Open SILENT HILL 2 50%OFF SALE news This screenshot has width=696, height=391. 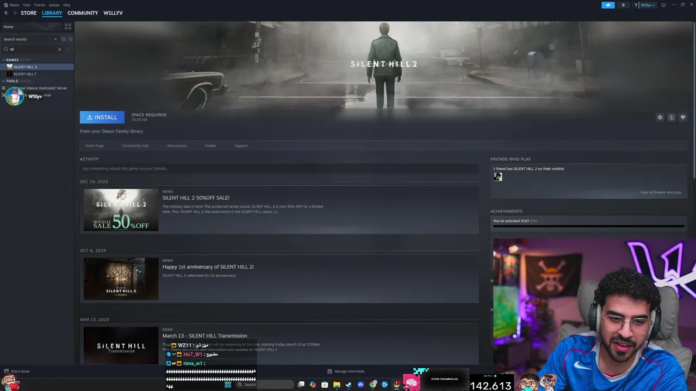[x=196, y=198]
